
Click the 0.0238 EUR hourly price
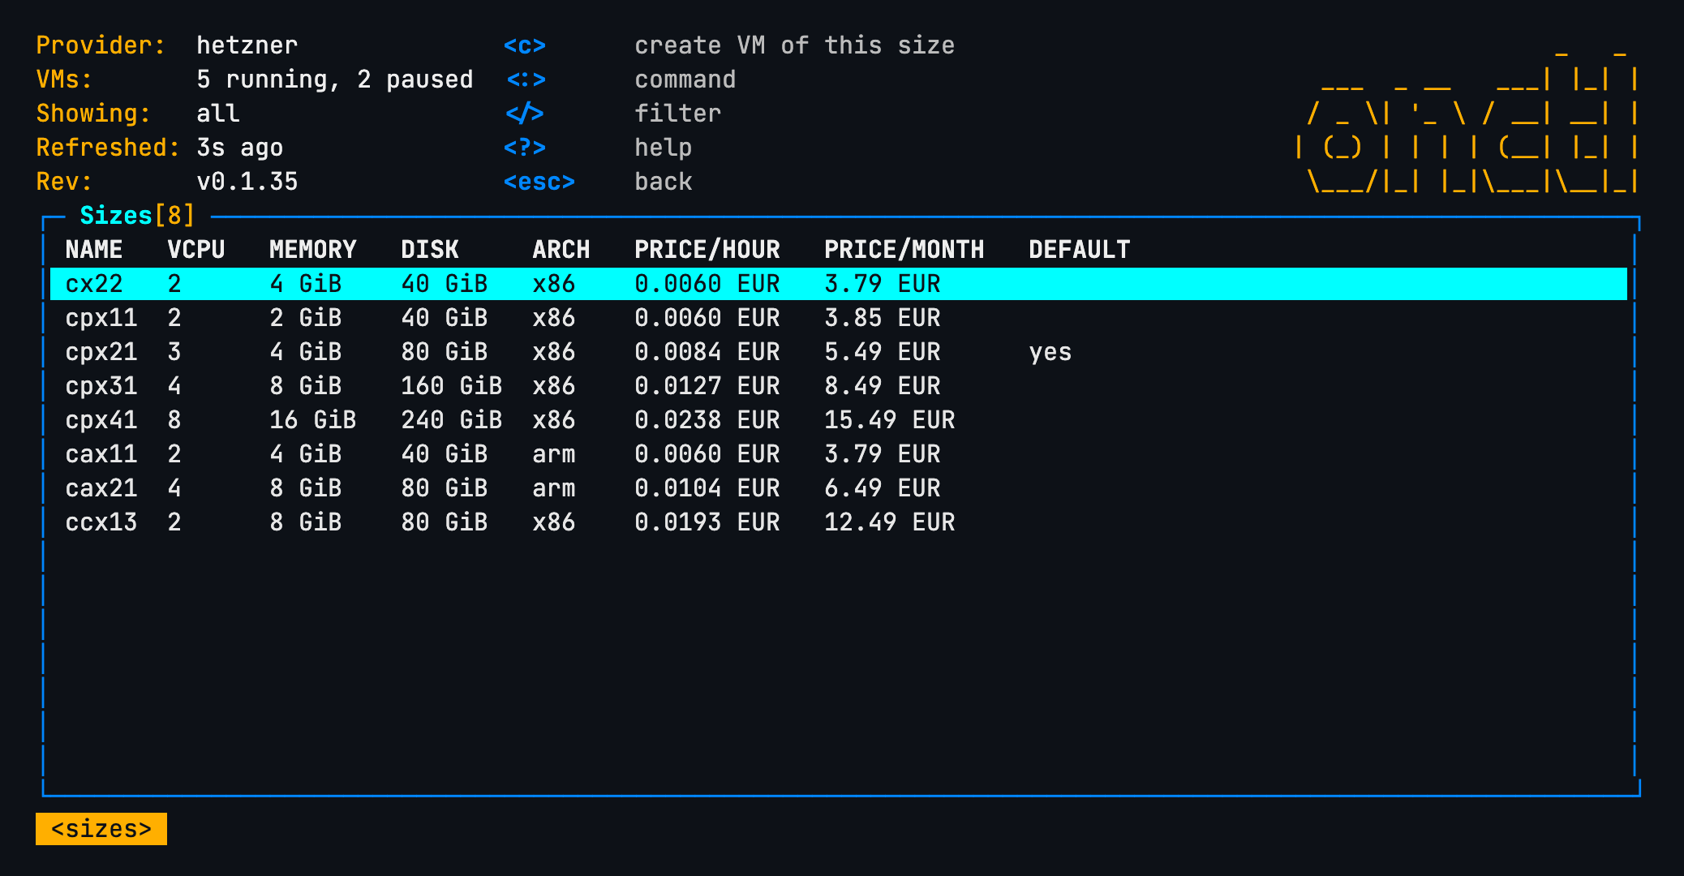[x=707, y=420]
